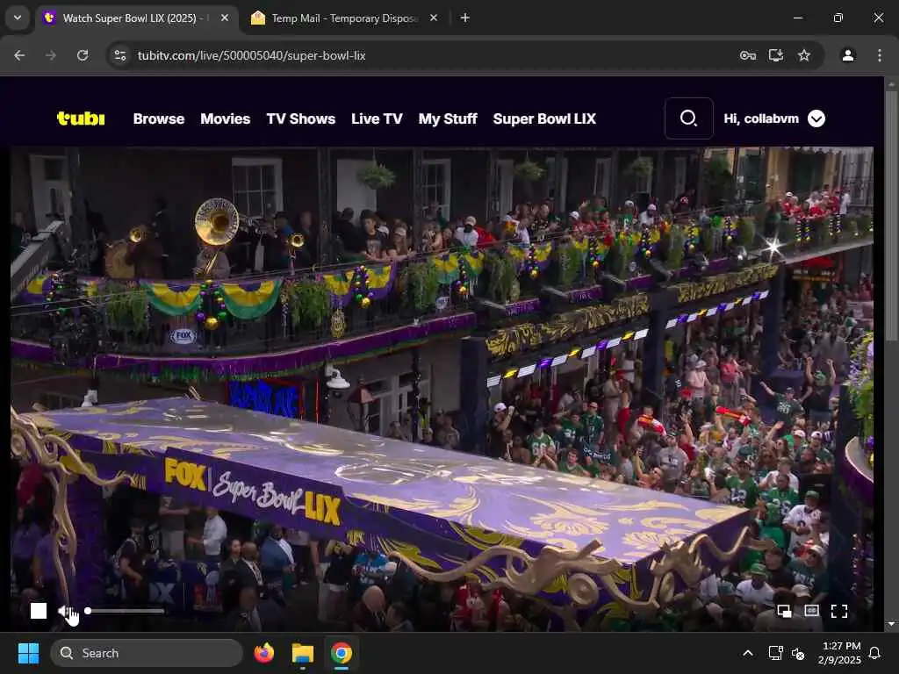This screenshot has height=674, width=899.
Task: Stop the video with the stop button
Action: (x=39, y=611)
